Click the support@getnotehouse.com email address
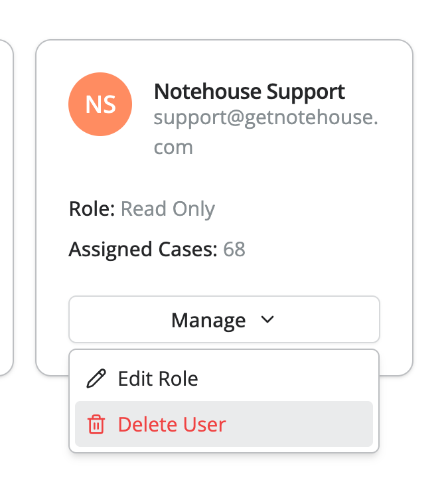This screenshot has width=446, height=486. tap(266, 132)
